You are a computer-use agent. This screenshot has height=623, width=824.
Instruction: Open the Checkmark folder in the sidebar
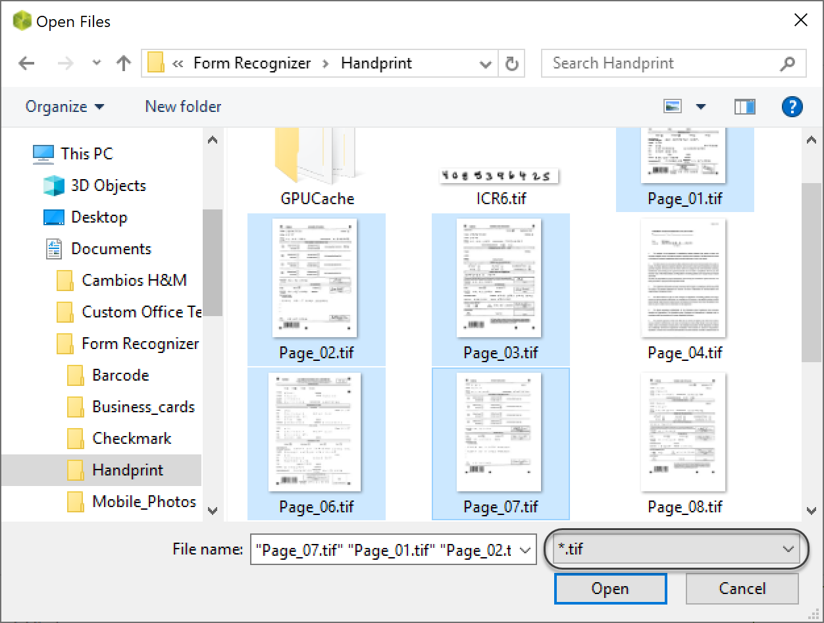(132, 439)
